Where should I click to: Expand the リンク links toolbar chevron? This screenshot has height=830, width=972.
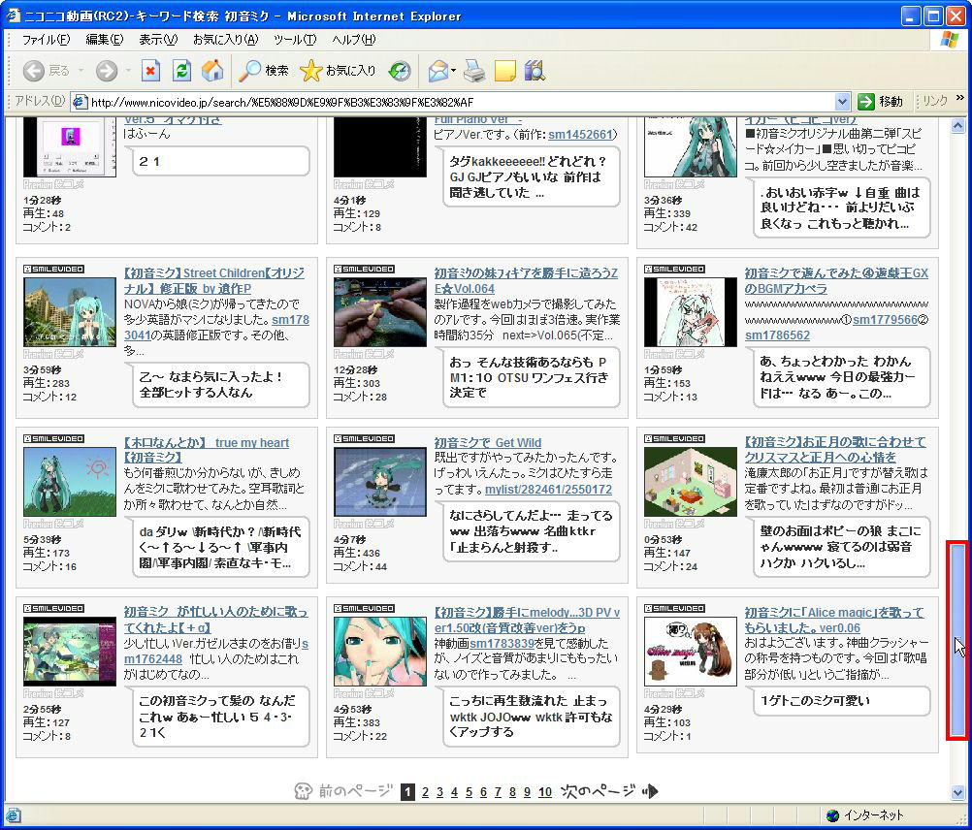click(x=959, y=99)
